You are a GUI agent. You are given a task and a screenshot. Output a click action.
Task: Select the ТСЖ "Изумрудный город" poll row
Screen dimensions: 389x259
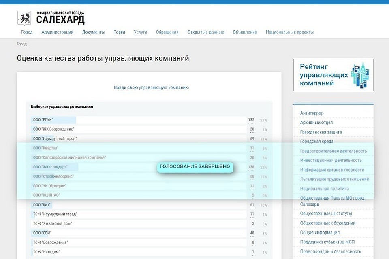tap(139, 214)
